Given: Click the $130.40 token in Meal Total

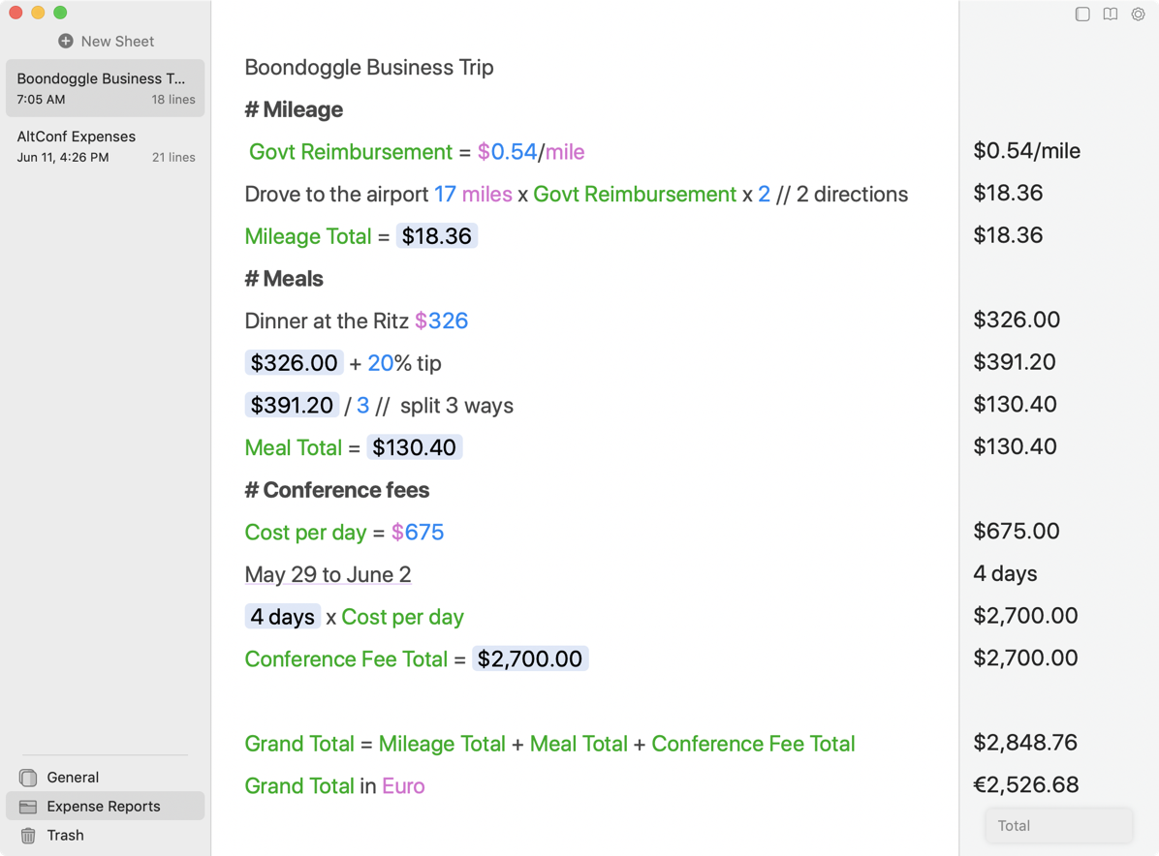Looking at the screenshot, I should tap(414, 447).
